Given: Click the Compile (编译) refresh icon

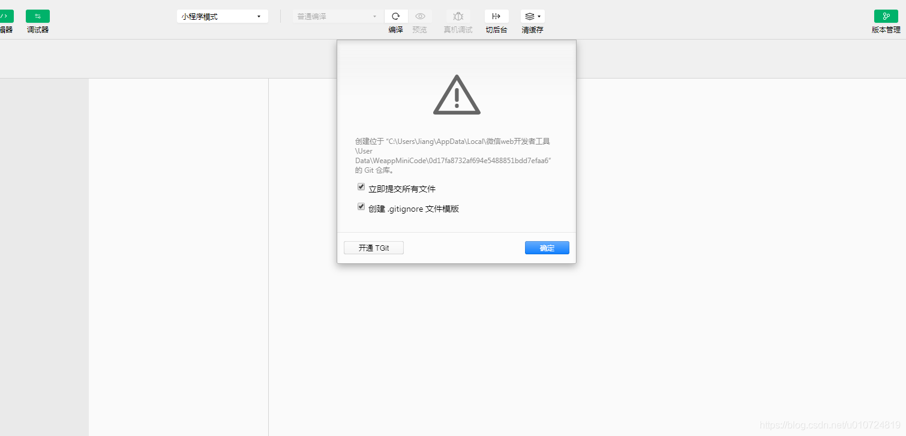Looking at the screenshot, I should 396,16.
